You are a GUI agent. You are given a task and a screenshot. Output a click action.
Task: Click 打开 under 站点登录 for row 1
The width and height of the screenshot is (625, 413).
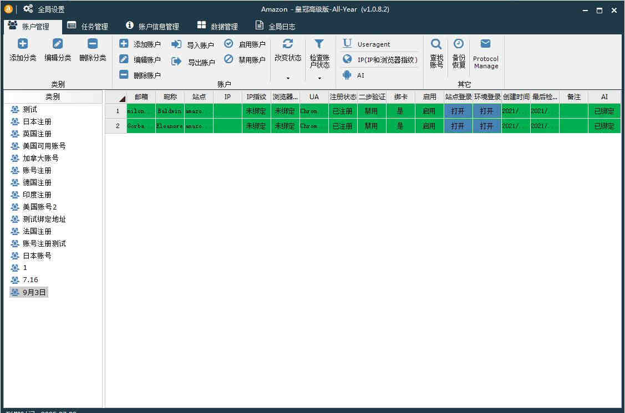[x=458, y=111]
